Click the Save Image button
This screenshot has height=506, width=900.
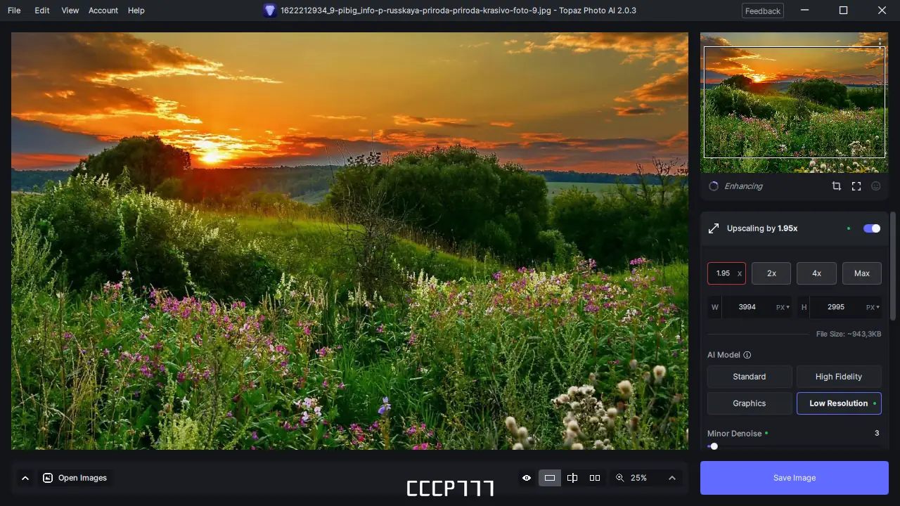[x=794, y=477]
